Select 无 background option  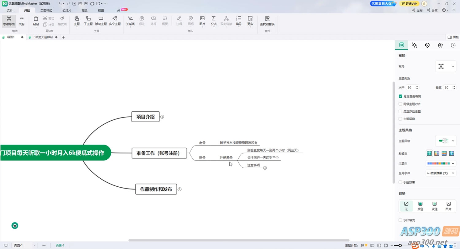coord(406,206)
